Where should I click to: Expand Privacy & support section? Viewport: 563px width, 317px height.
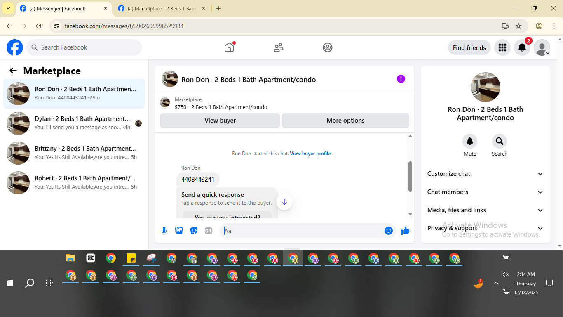[x=486, y=228]
